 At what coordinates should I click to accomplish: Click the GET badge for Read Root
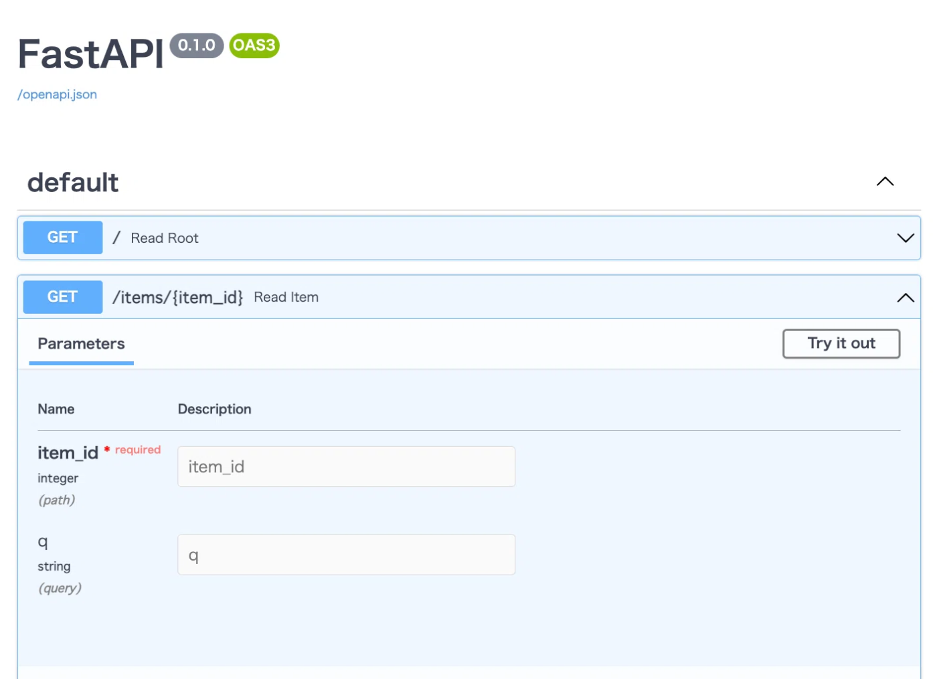click(63, 237)
